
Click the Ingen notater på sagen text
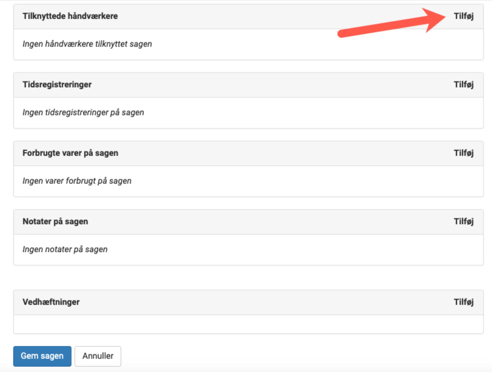[x=65, y=249]
